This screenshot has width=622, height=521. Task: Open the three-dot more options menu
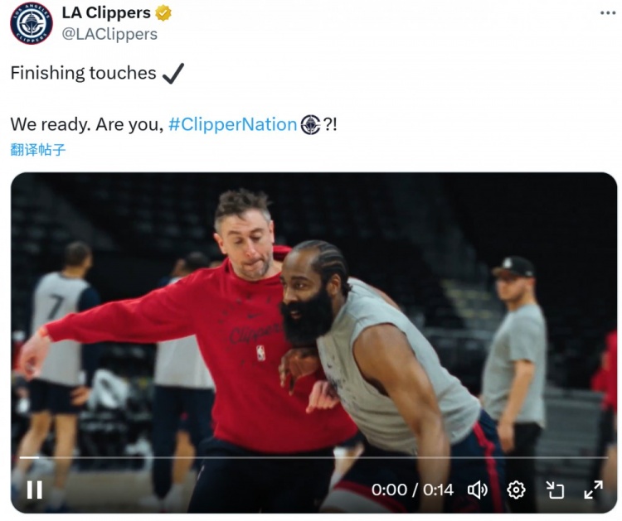pyautogui.click(x=607, y=13)
